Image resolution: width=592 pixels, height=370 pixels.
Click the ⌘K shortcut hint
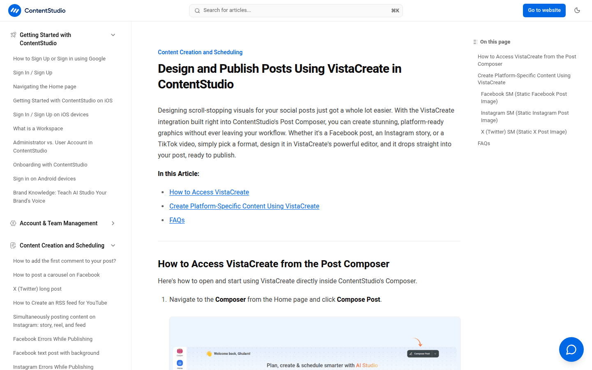(395, 11)
